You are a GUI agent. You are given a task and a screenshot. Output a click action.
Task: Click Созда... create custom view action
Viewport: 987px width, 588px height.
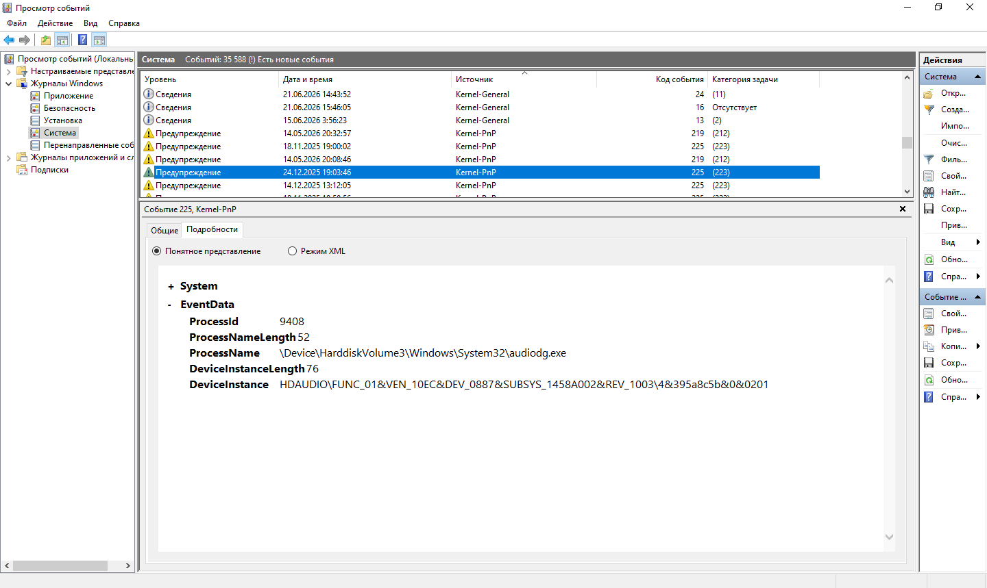pos(953,110)
